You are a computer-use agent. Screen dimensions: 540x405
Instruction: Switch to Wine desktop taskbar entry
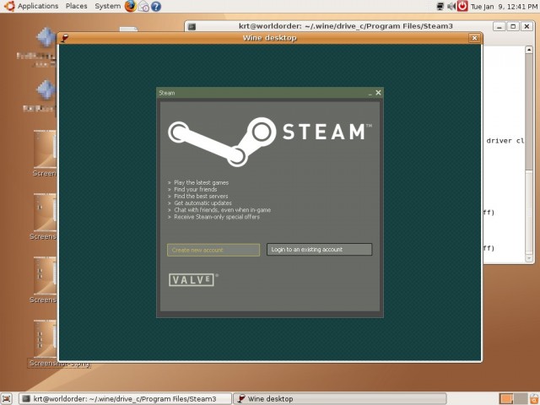click(x=339, y=399)
